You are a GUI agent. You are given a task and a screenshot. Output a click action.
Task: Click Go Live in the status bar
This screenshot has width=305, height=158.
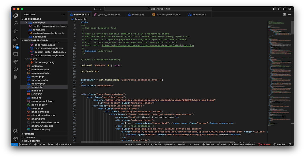pos(208,144)
